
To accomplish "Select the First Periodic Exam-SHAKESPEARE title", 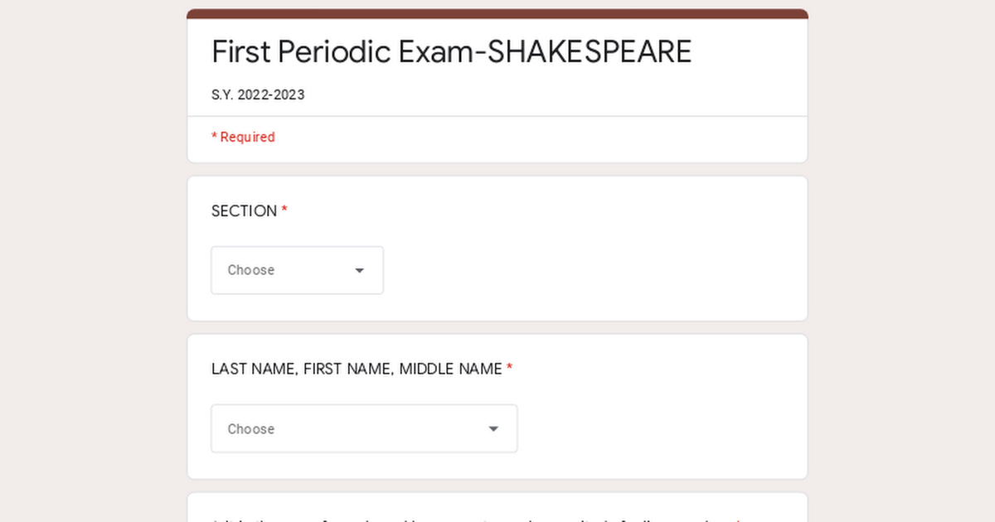I will pyautogui.click(x=452, y=51).
